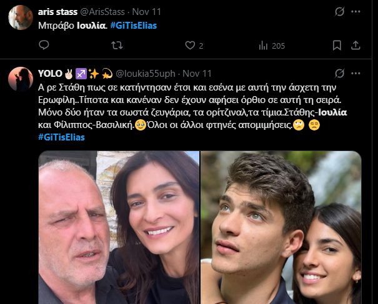Share the aris stass tweet
The height and width of the screenshot is (304, 378).
click(356, 45)
